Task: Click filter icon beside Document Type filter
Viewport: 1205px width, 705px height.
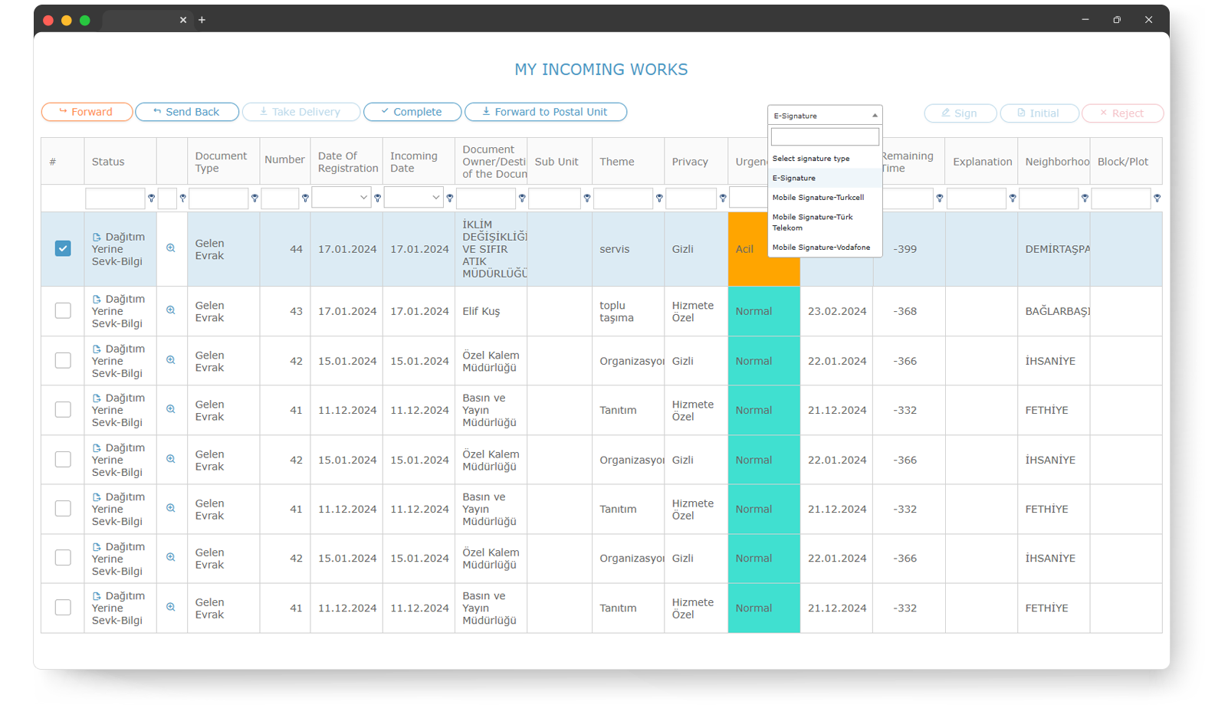Action: (x=254, y=198)
